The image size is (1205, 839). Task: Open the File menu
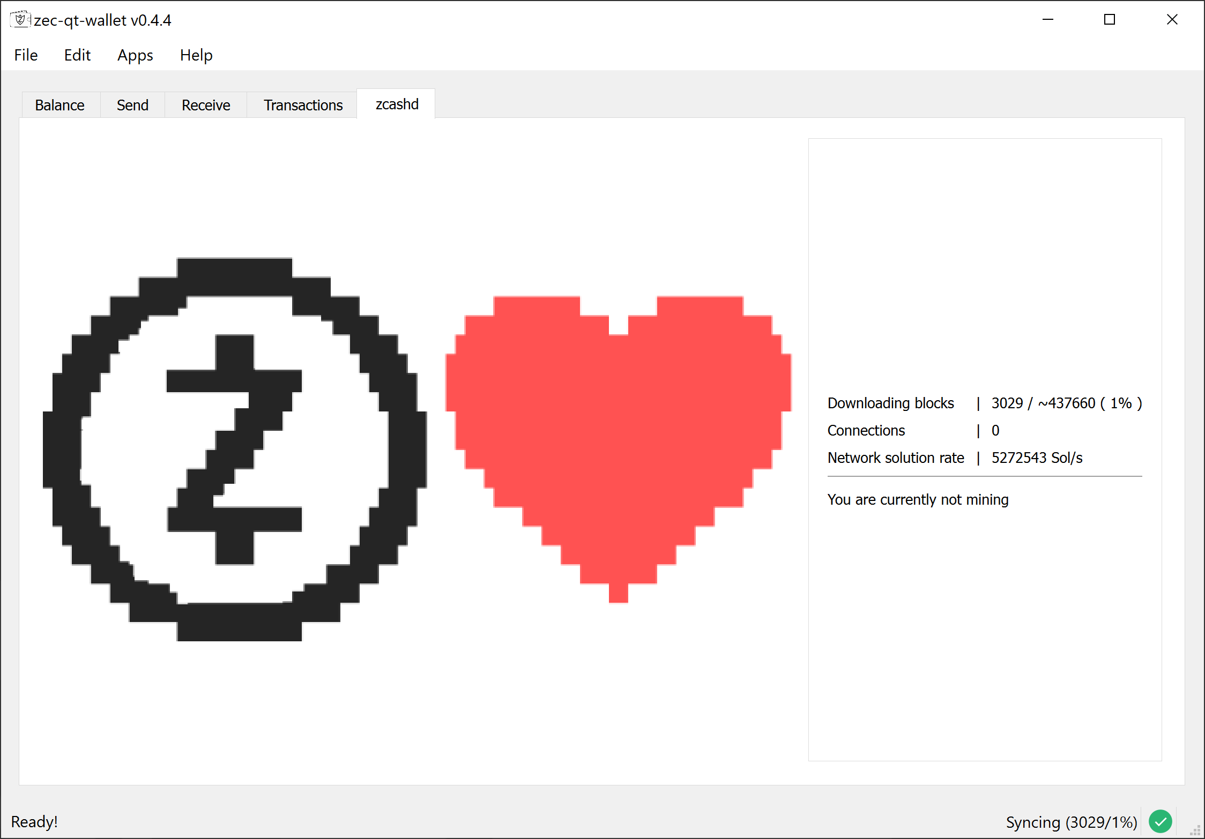click(26, 55)
